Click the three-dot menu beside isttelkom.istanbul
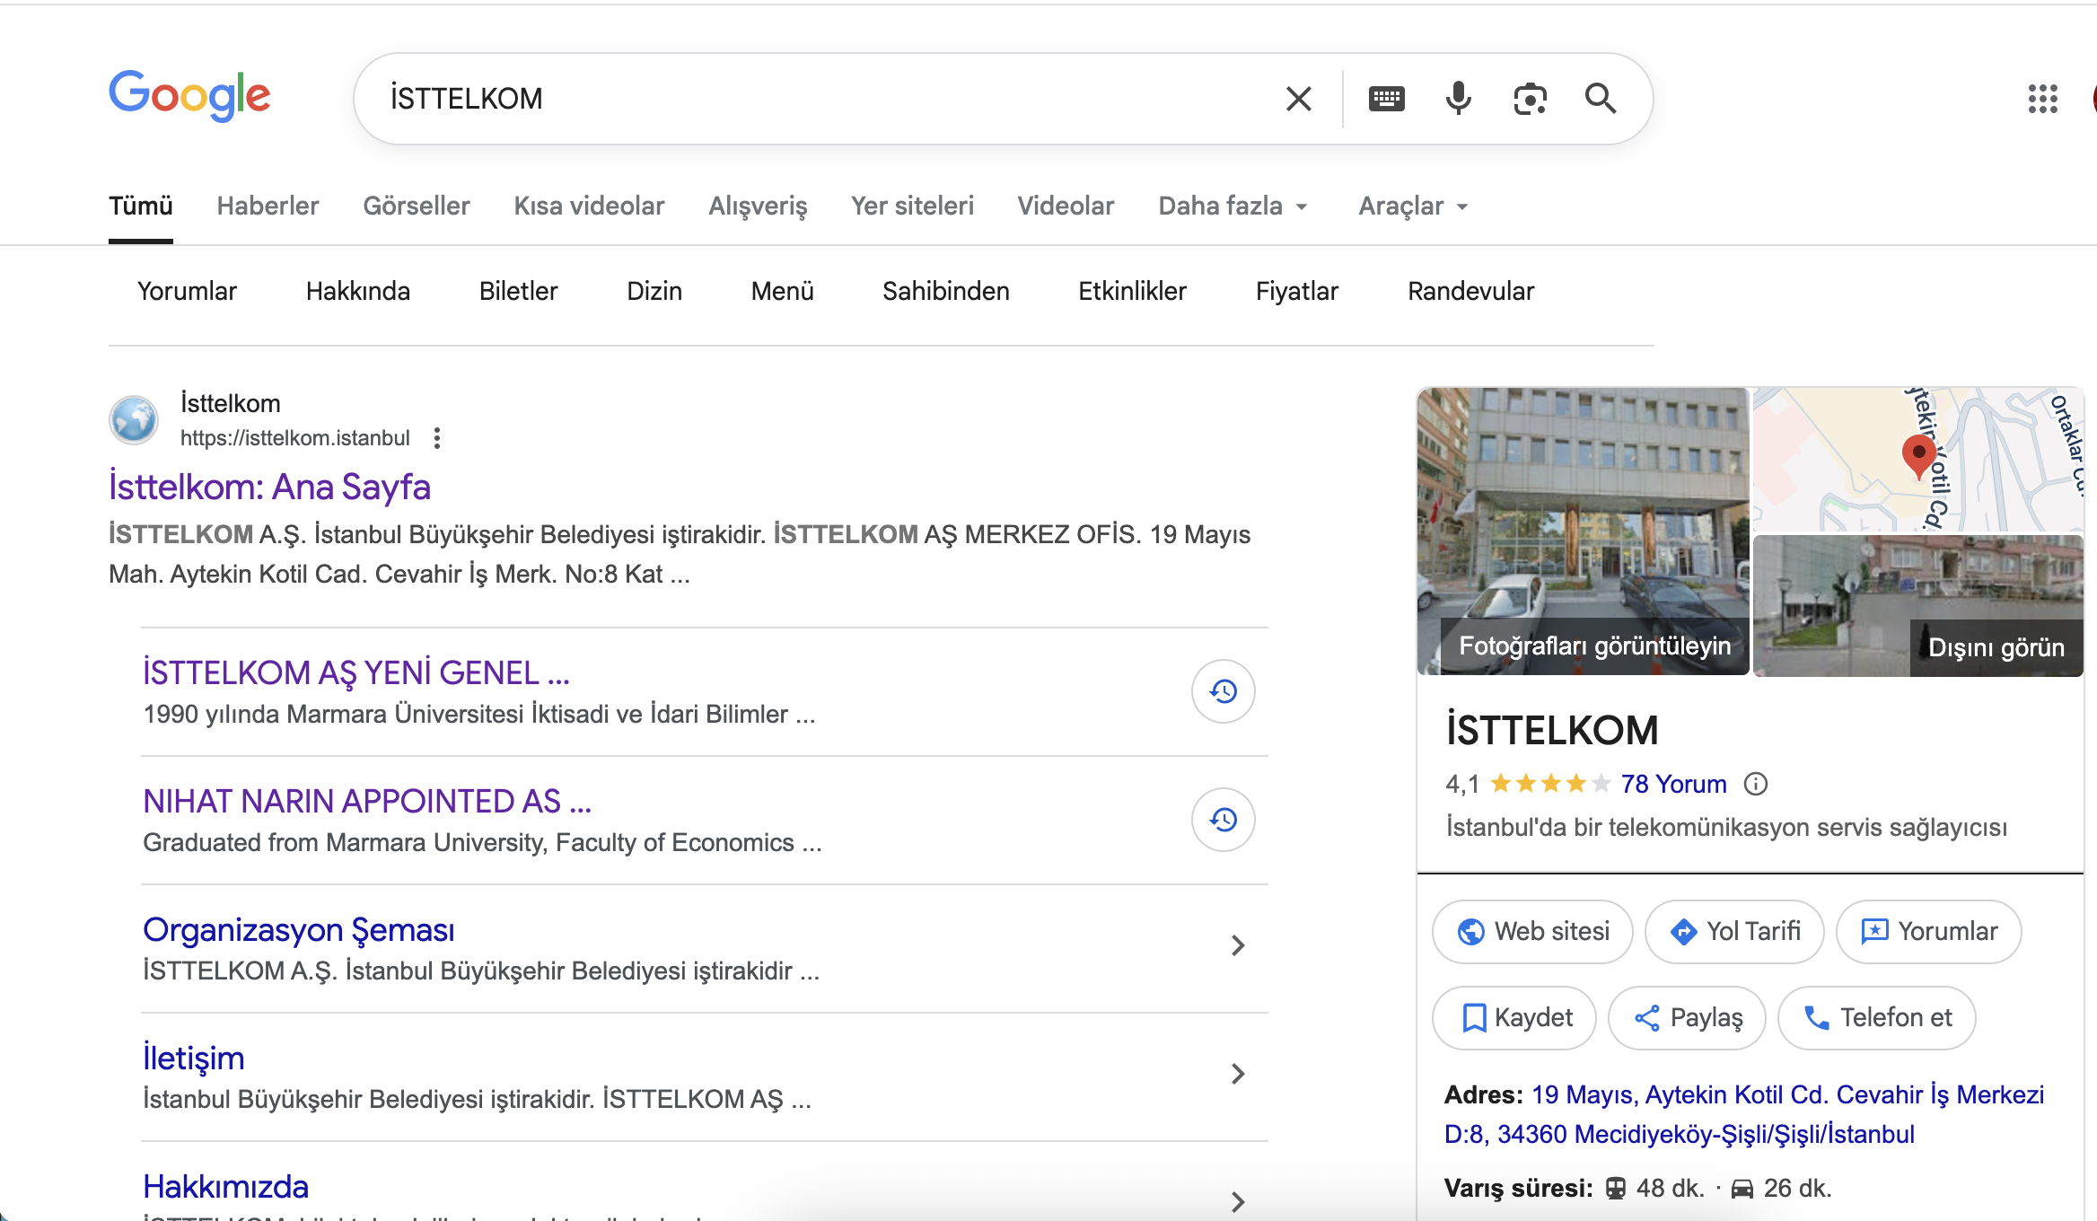This screenshot has height=1221, width=2097. tap(437, 438)
